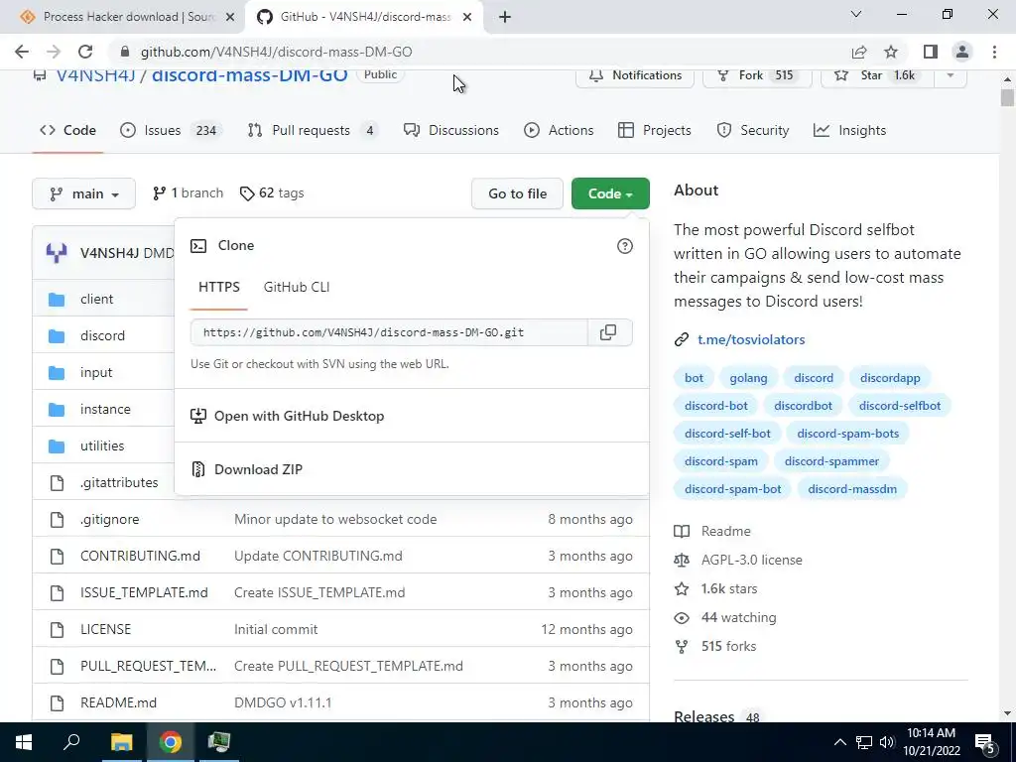
Task: Click the utilities folder icon
Action: [x=57, y=445]
